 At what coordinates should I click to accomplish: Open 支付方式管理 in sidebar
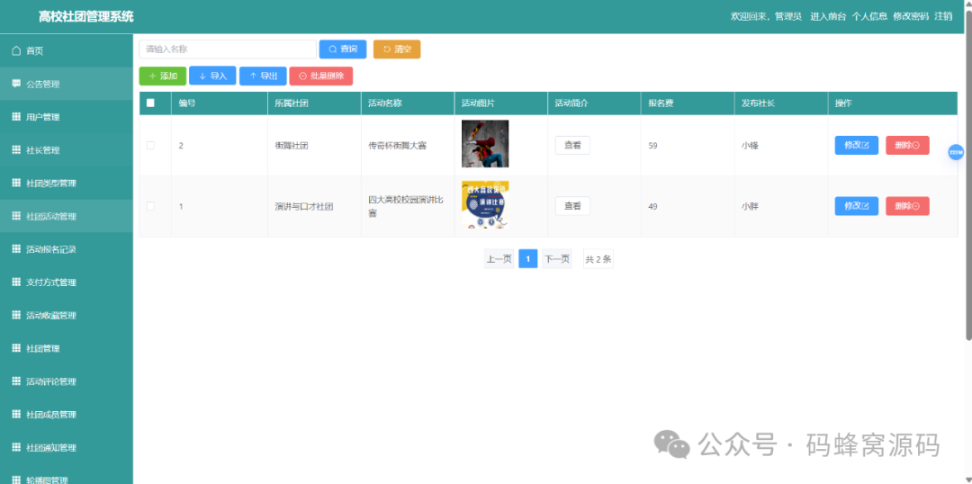[x=67, y=282]
